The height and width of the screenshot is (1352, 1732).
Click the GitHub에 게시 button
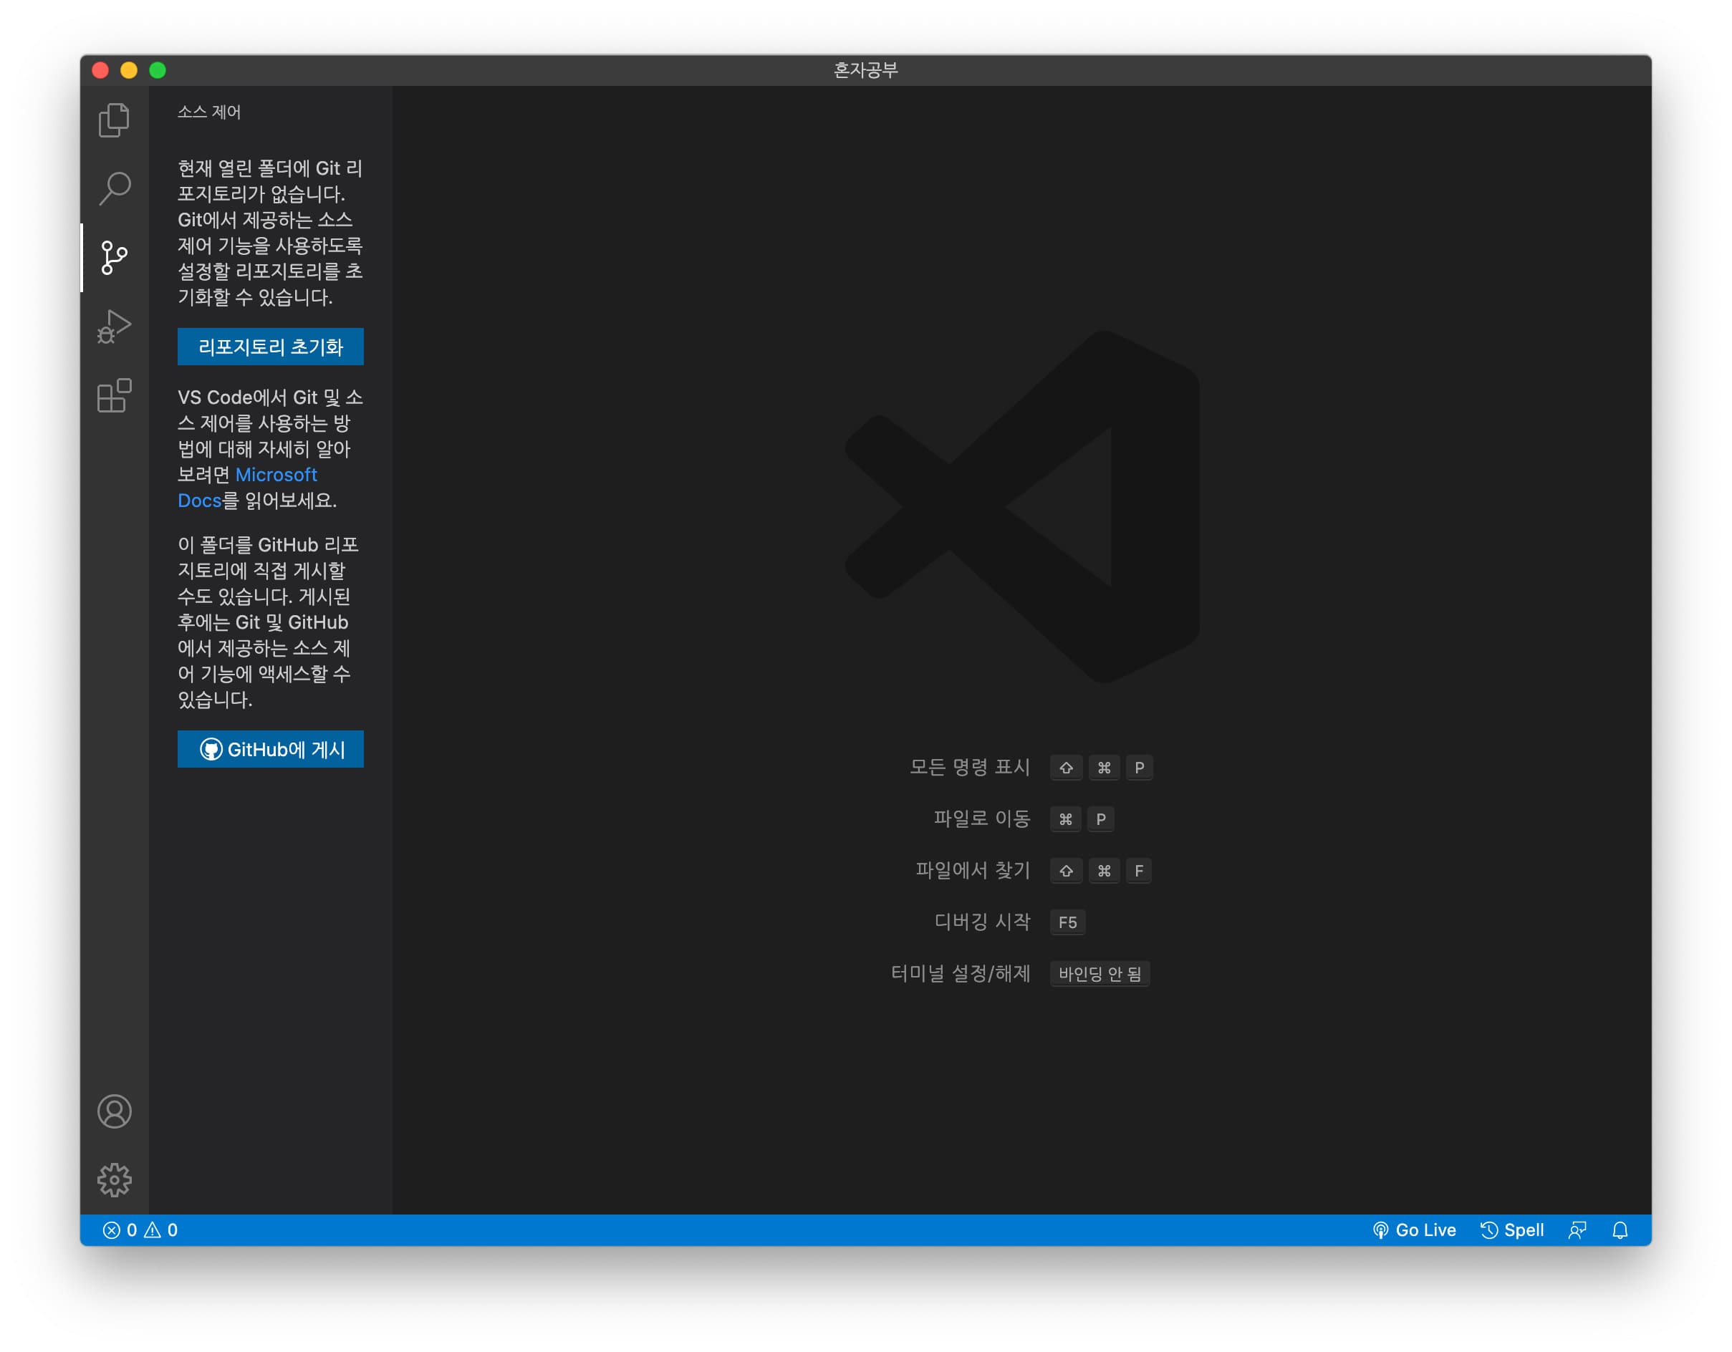point(271,748)
